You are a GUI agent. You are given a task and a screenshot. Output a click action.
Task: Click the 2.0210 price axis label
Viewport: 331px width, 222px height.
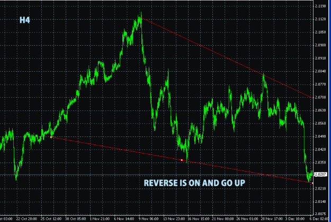tap(320, 189)
